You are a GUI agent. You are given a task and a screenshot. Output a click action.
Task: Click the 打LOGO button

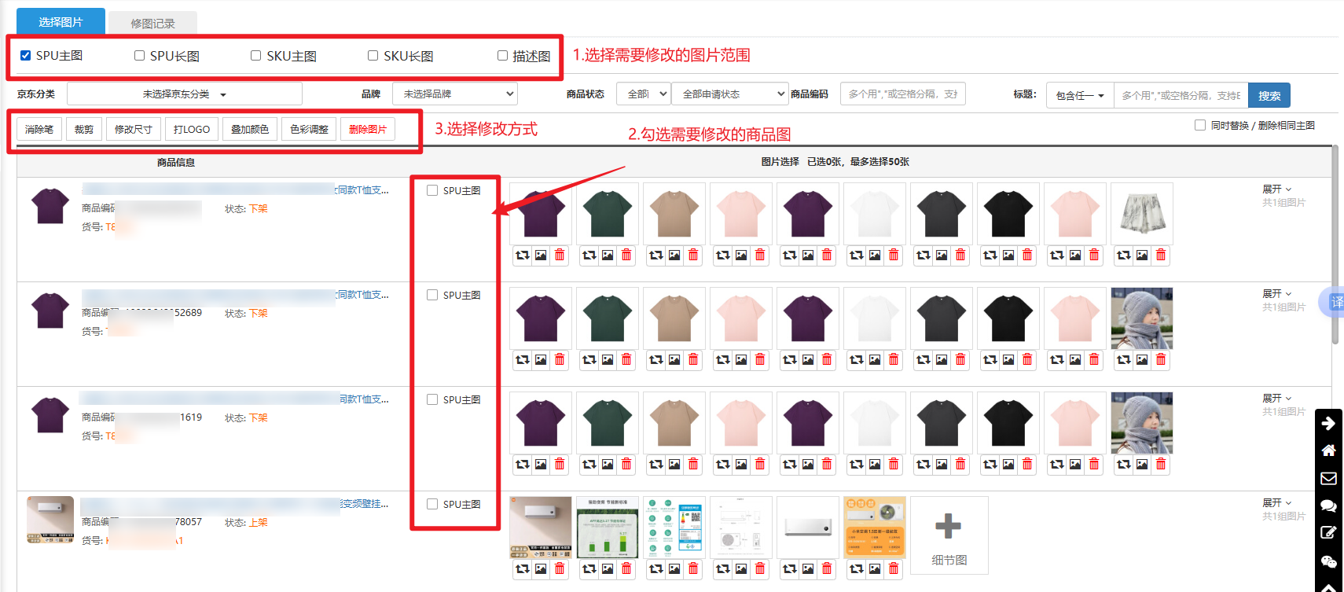(192, 129)
